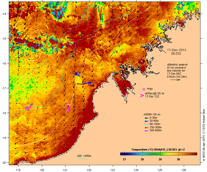The width and height of the screenshot is (207, 172).
Task: Click longitude axis label 121
Action: coord(65,170)
